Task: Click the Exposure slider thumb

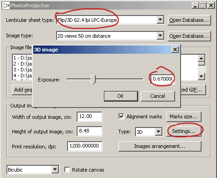Action: click(x=93, y=80)
